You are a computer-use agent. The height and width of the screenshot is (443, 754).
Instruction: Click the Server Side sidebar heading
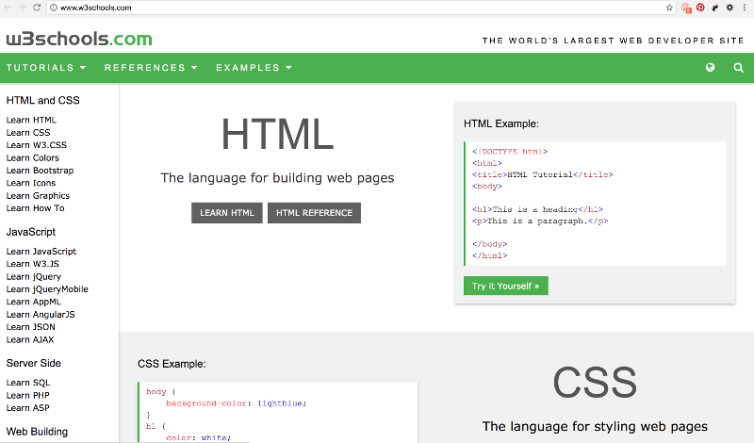(x=34, y=364)
